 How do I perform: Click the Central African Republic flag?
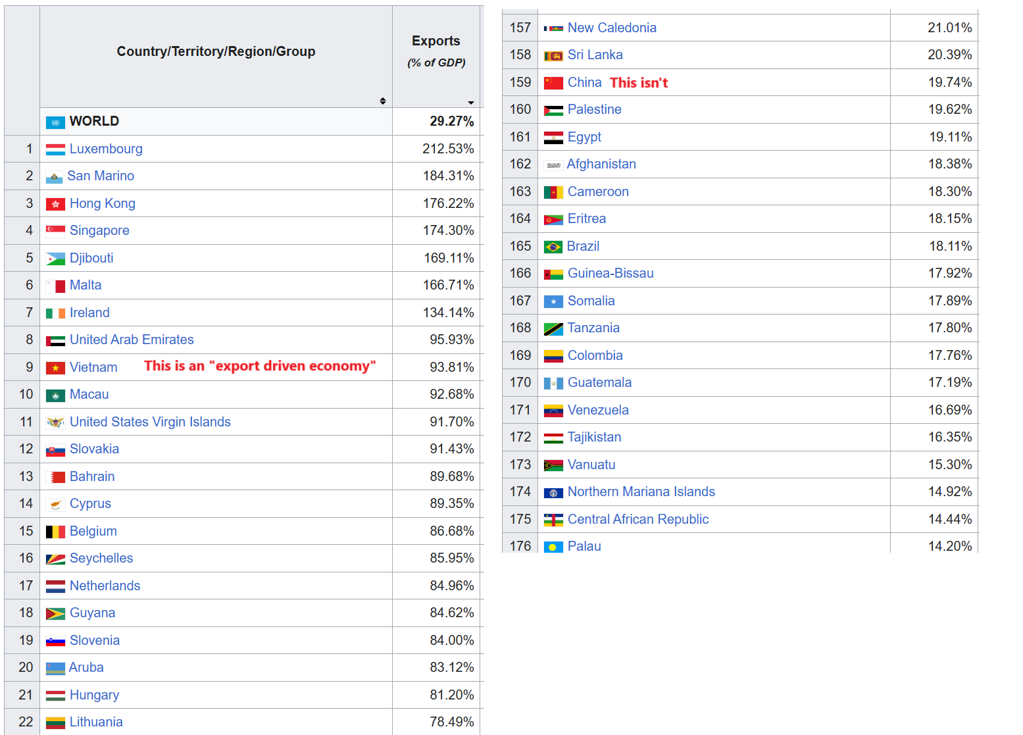pyautogui.click(x=553, y=520)
